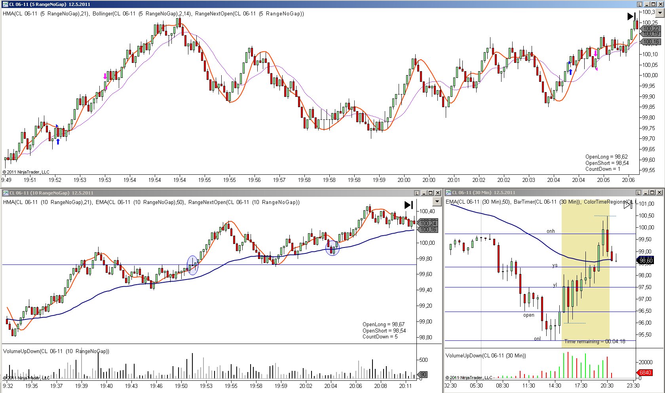Close the CL 06-11 30 Min window

click(659, 193)
